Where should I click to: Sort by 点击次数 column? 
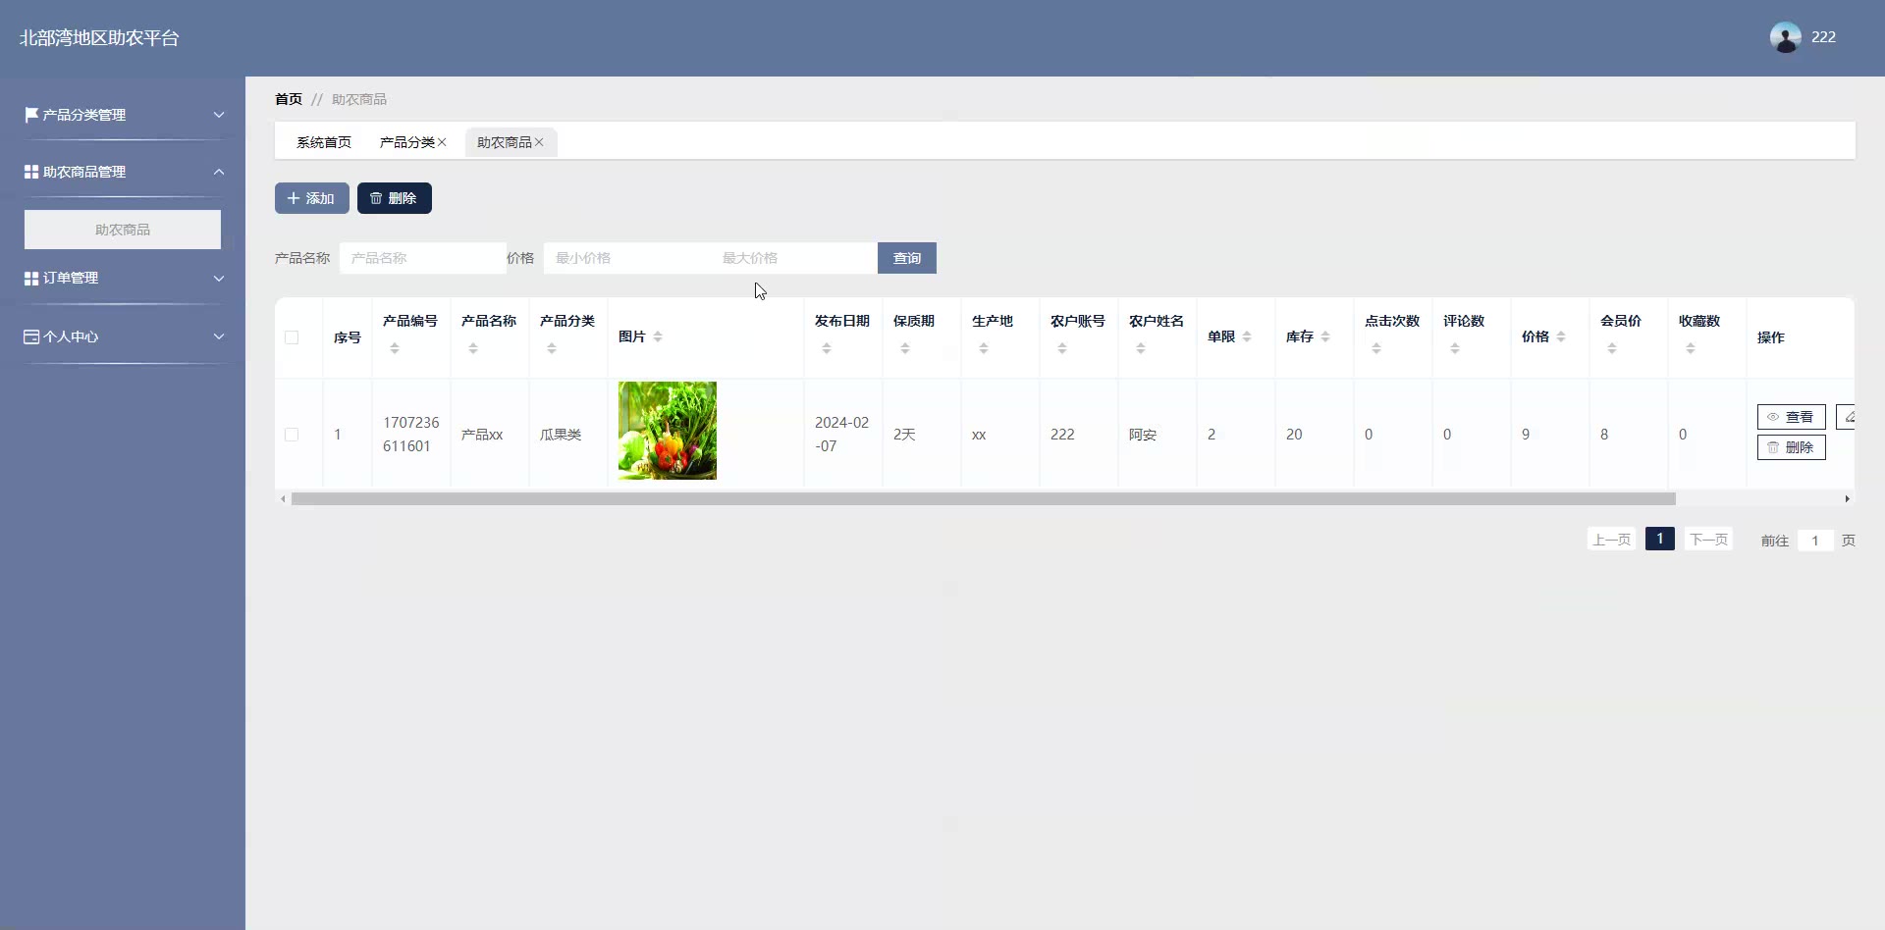click(x=1376, y=348)
